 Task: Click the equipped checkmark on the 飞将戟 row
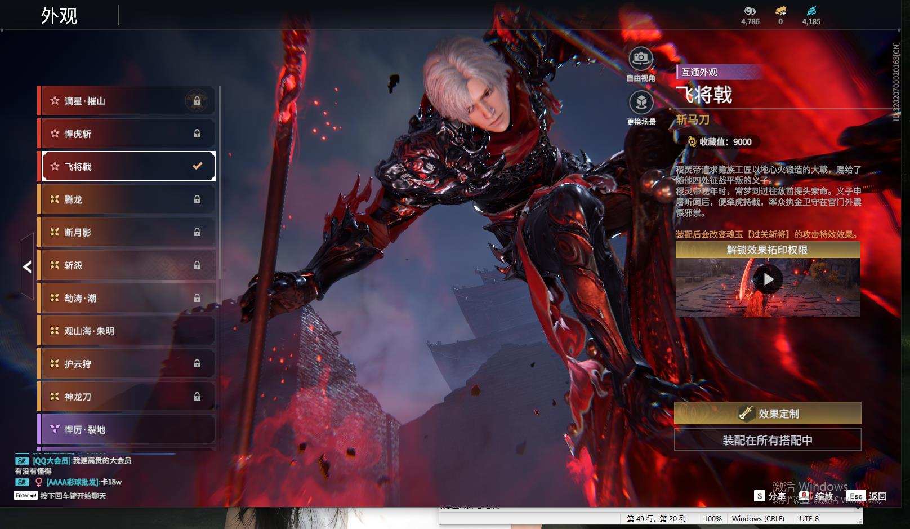197,166
